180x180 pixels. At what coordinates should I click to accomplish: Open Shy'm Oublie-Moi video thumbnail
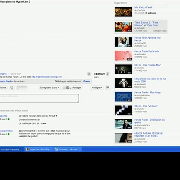click(x=123, y=69)
